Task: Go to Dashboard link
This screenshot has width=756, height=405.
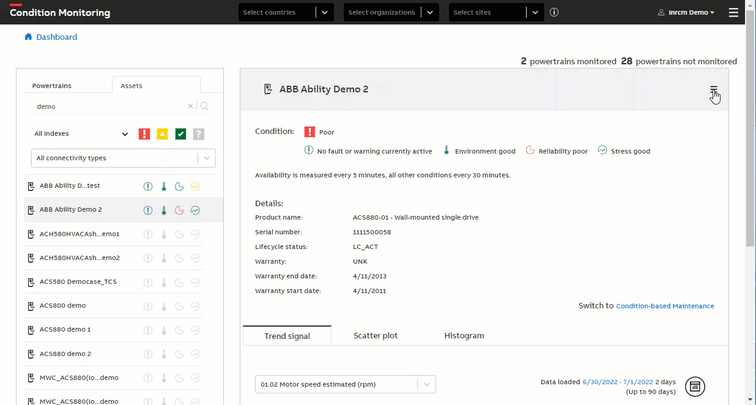Action: click(x=57, y=37)
